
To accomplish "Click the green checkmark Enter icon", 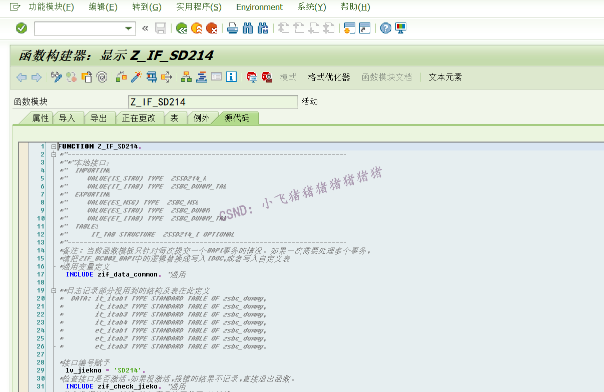I will tap(21, 28).
